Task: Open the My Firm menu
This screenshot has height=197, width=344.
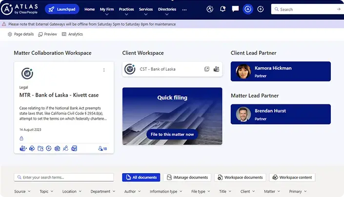Action: [x=107, y=9]
